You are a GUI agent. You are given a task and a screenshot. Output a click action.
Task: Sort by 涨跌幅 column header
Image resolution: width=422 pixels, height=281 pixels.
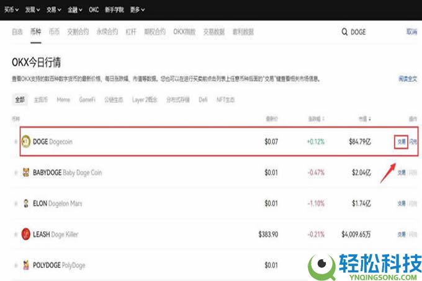(x=316, y=118)
